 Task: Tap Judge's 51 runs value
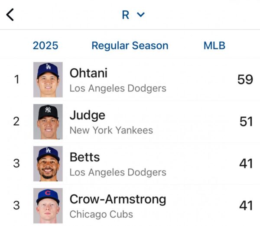click(246, 122)
